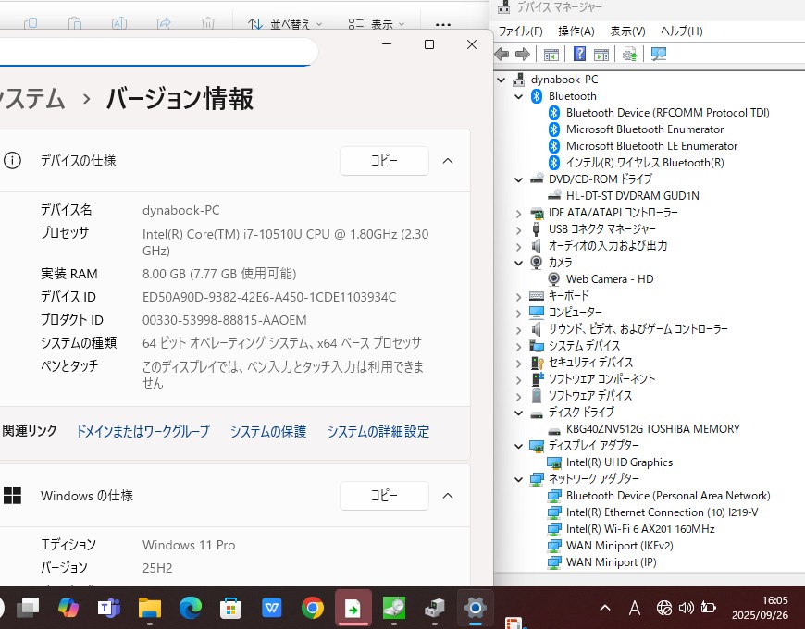The width and height of the screenshot is (805, 629).
Task: Open the 表示(V) menu in Device Manager
Action: [x=627, y=31]
